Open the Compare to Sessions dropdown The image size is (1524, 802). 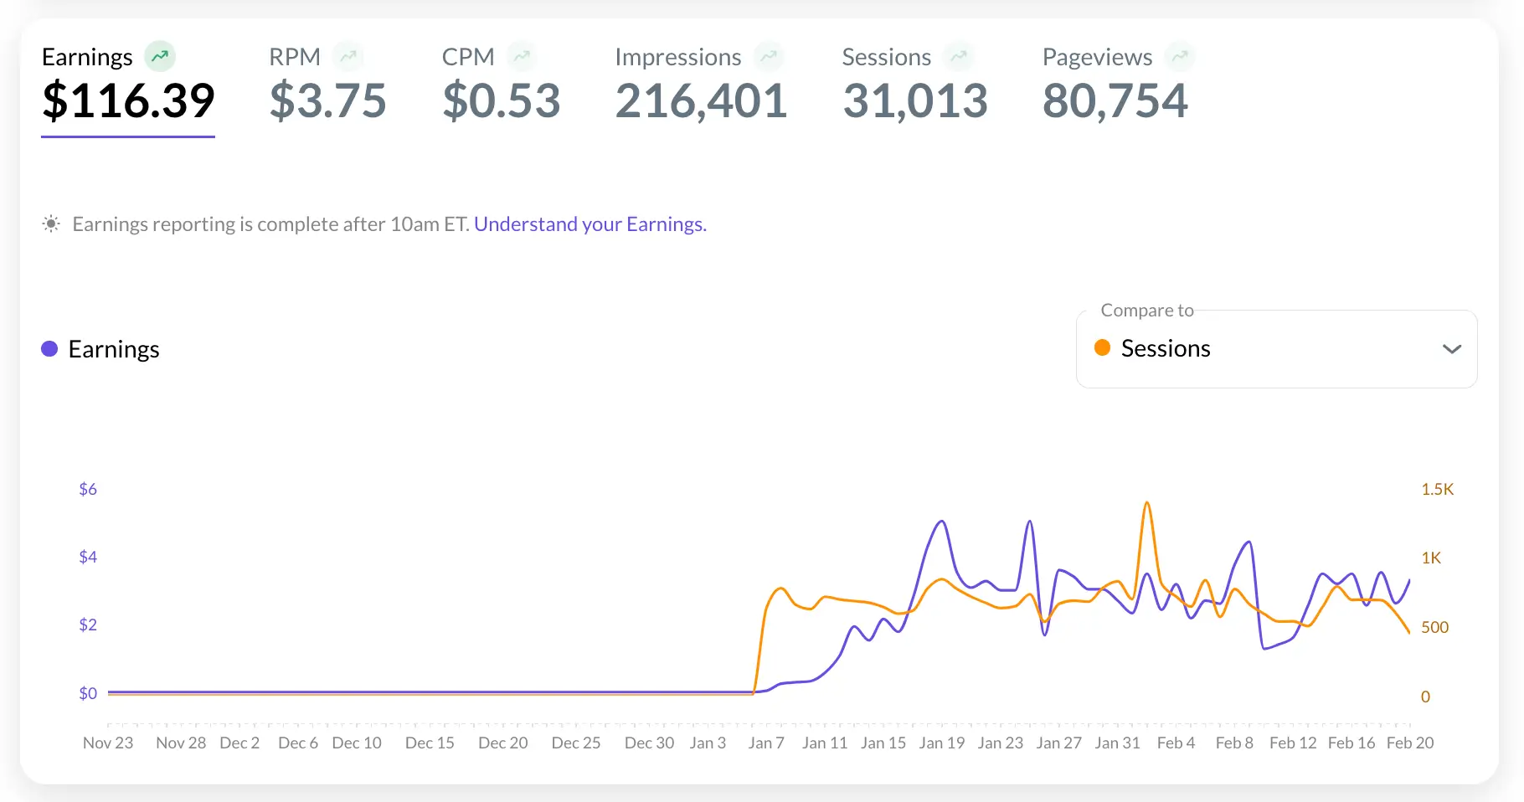tap(1277, 349)
